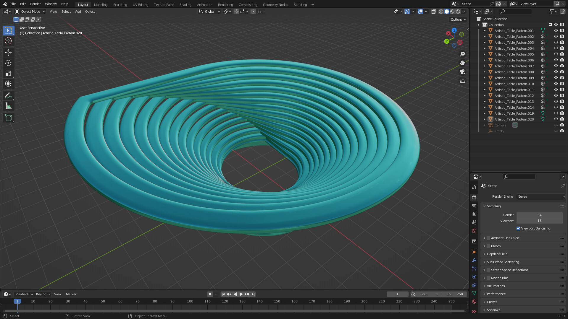This screenshot has width=568, height=319.
Task: Open the Render Engine dropdown
Action: (x=541, y=196)
